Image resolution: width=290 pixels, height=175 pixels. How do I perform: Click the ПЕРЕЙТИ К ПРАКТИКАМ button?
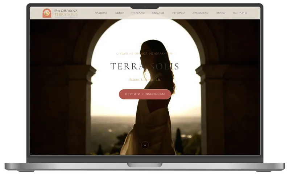(145, 94)
